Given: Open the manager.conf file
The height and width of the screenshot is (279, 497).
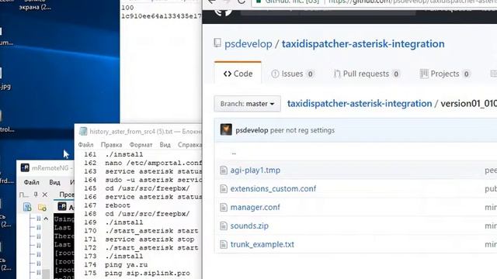Looking at the screenshot, I should [255, 208].
